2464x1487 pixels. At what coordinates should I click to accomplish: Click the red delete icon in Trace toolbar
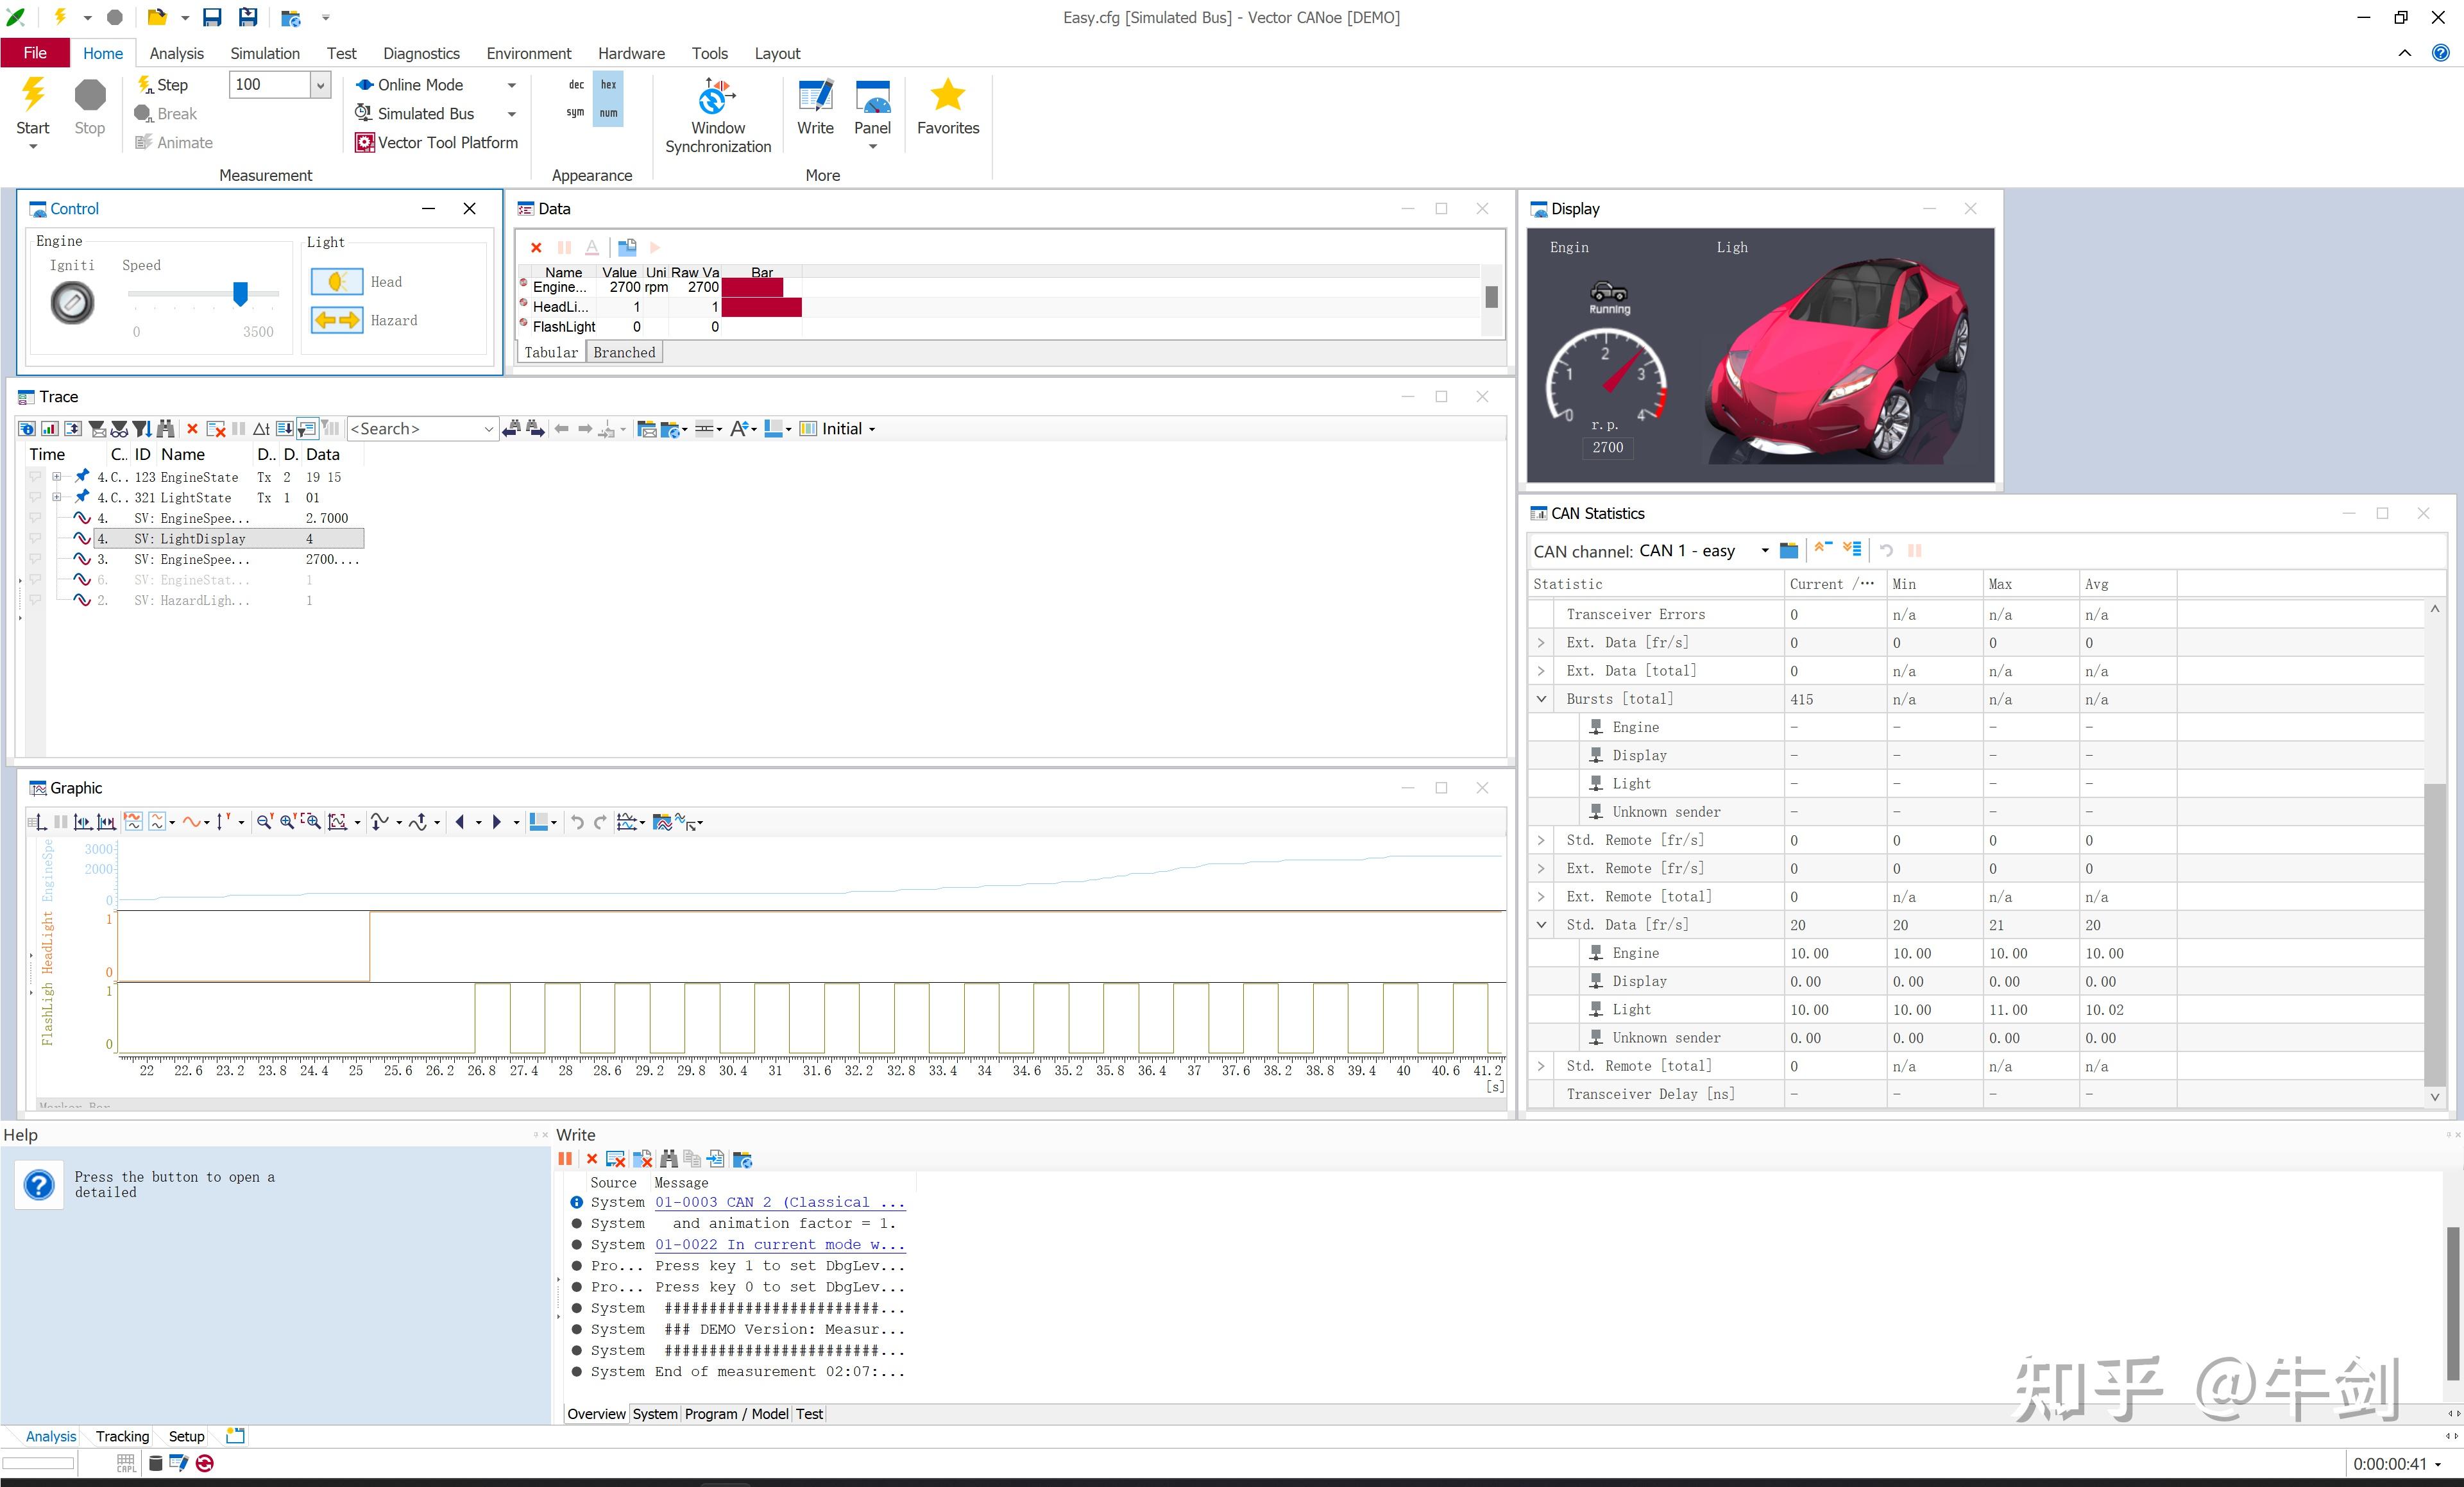(x=192, y=429)
